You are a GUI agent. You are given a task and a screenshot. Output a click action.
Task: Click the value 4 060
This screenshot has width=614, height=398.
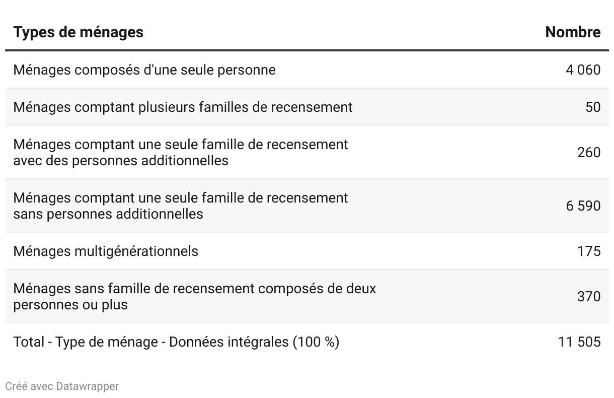click(x=583, y=70)
